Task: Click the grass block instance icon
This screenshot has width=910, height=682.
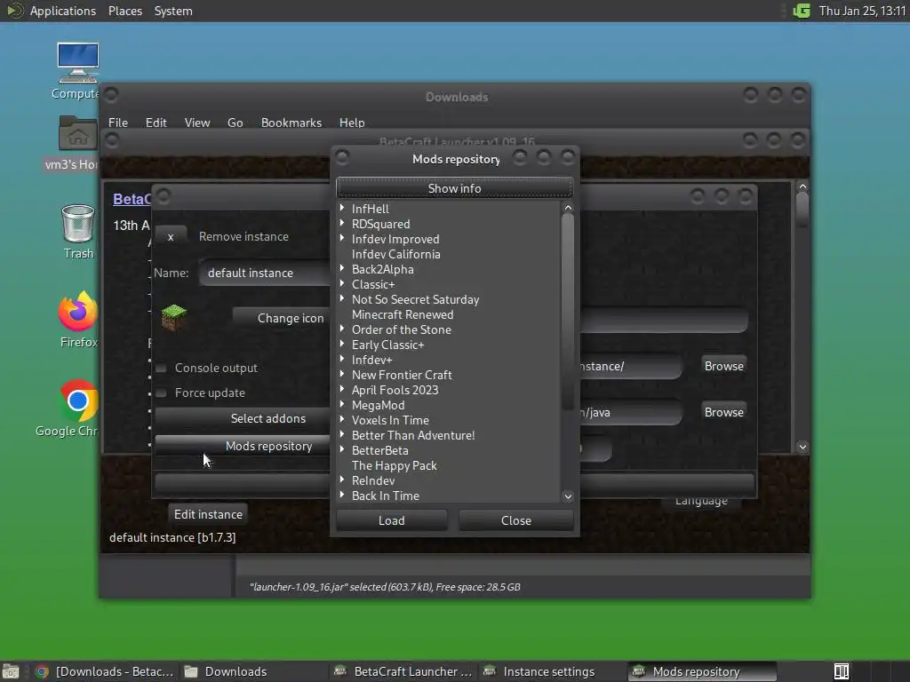Action: click(173, 317)
